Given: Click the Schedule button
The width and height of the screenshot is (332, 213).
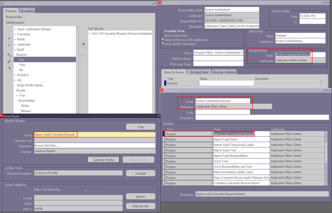Looking at the screenshot, I should (x=141, y=173).
